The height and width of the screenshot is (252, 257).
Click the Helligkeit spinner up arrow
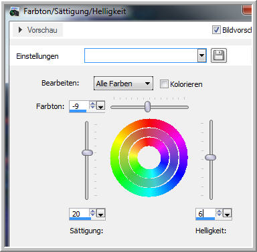[x=219, y=211]
